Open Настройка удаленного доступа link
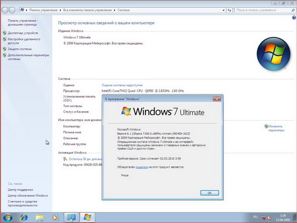Viewport: 297px width, 223px height. point(24,41)
